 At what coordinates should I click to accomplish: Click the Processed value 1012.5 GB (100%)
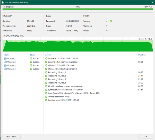[x=72, y=21]
